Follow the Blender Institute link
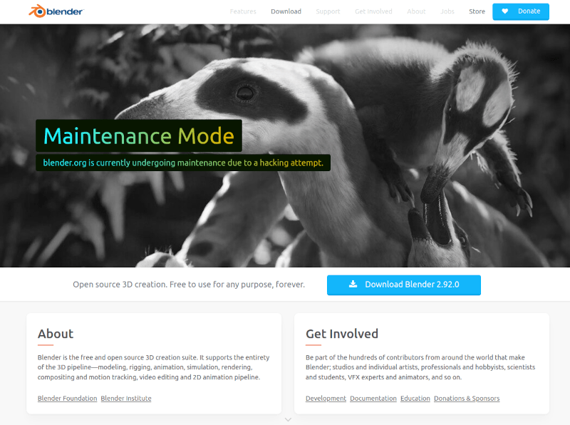 click(126, 399)
